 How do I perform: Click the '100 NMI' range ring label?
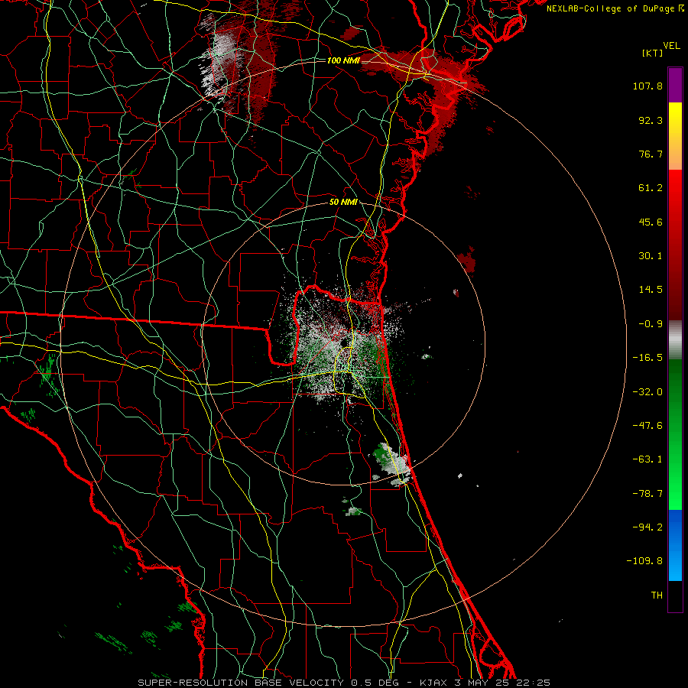click(343, 60)
